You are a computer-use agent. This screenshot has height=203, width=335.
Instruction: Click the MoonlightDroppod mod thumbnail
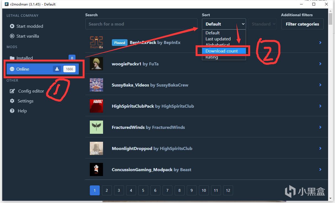[96, 148]
